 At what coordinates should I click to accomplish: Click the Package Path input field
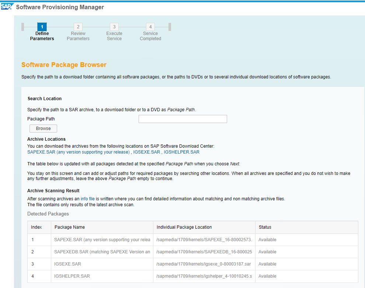(x=183, y=119)
